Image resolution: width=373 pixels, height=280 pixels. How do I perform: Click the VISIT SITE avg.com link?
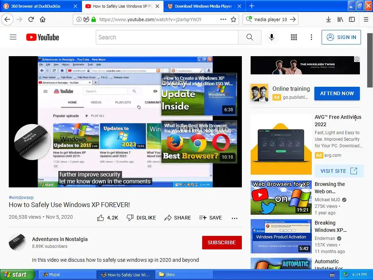click(339, 171)
